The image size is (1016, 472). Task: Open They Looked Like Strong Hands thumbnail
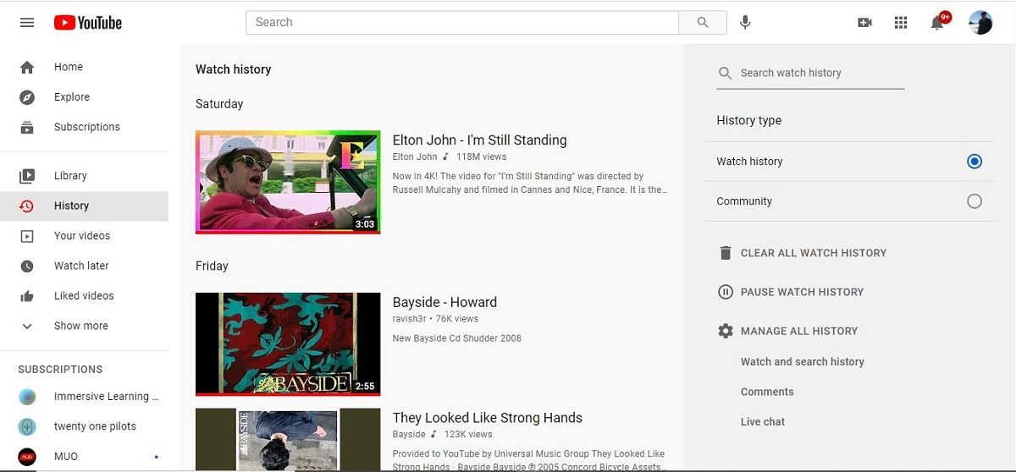tap(288, 440)
